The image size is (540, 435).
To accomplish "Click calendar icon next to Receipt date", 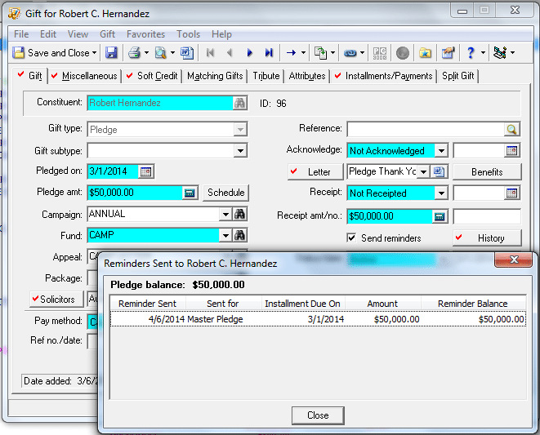I will click(x=511, y=193).
